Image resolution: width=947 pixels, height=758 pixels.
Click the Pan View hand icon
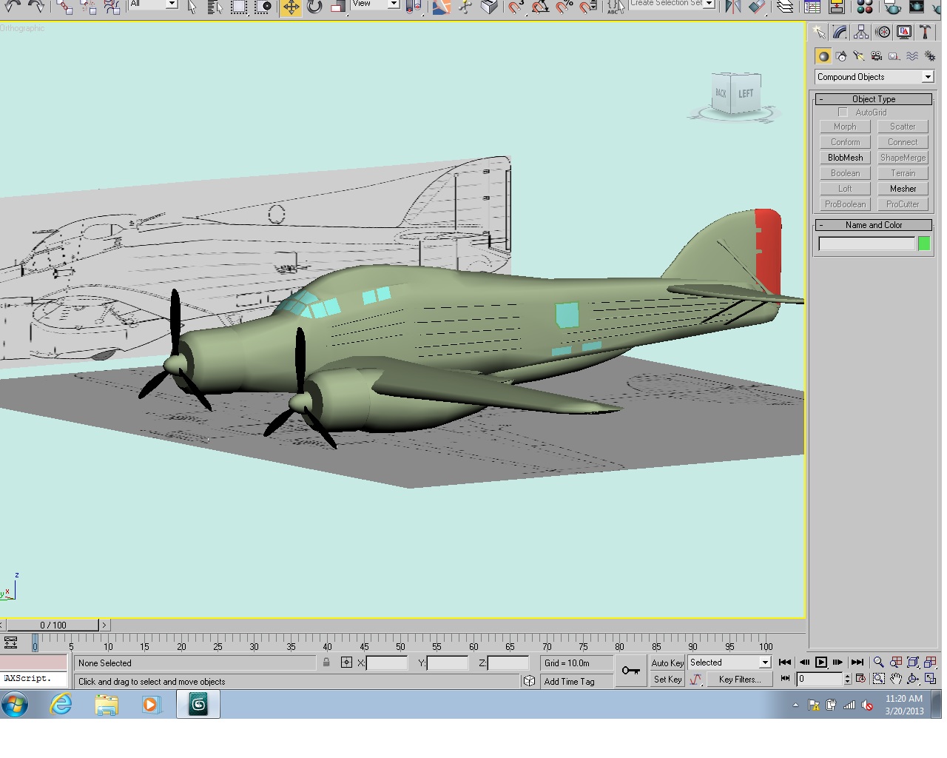click(x=896, y=679)
